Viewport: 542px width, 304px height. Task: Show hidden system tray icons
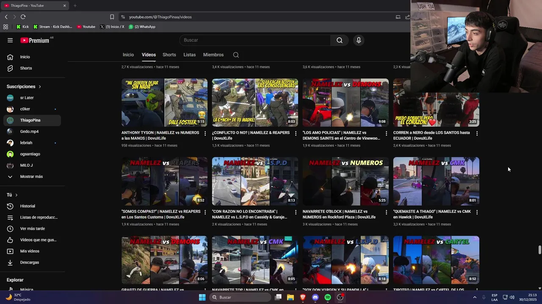pyautogui.click(x=475, y=297)
